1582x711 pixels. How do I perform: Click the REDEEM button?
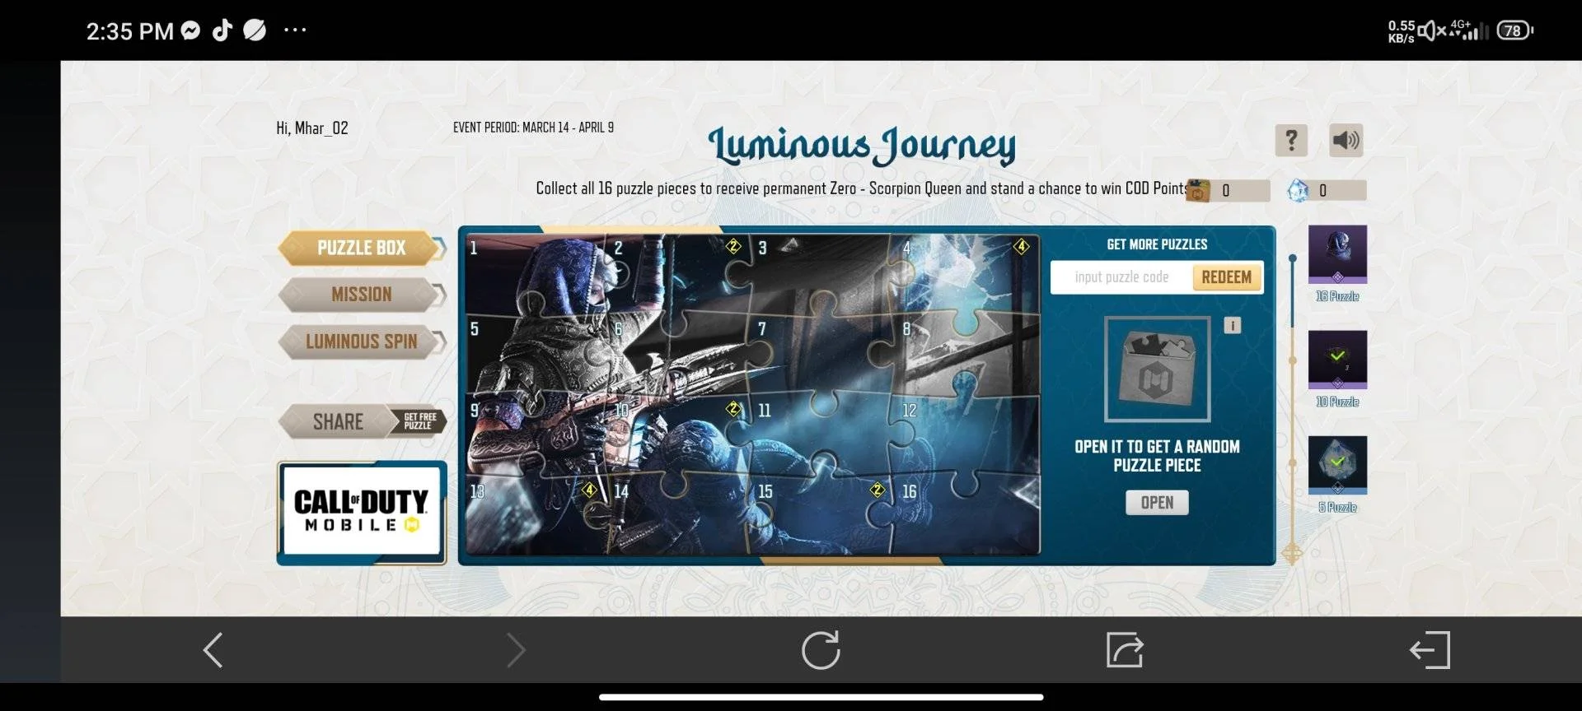(1227, 277)
